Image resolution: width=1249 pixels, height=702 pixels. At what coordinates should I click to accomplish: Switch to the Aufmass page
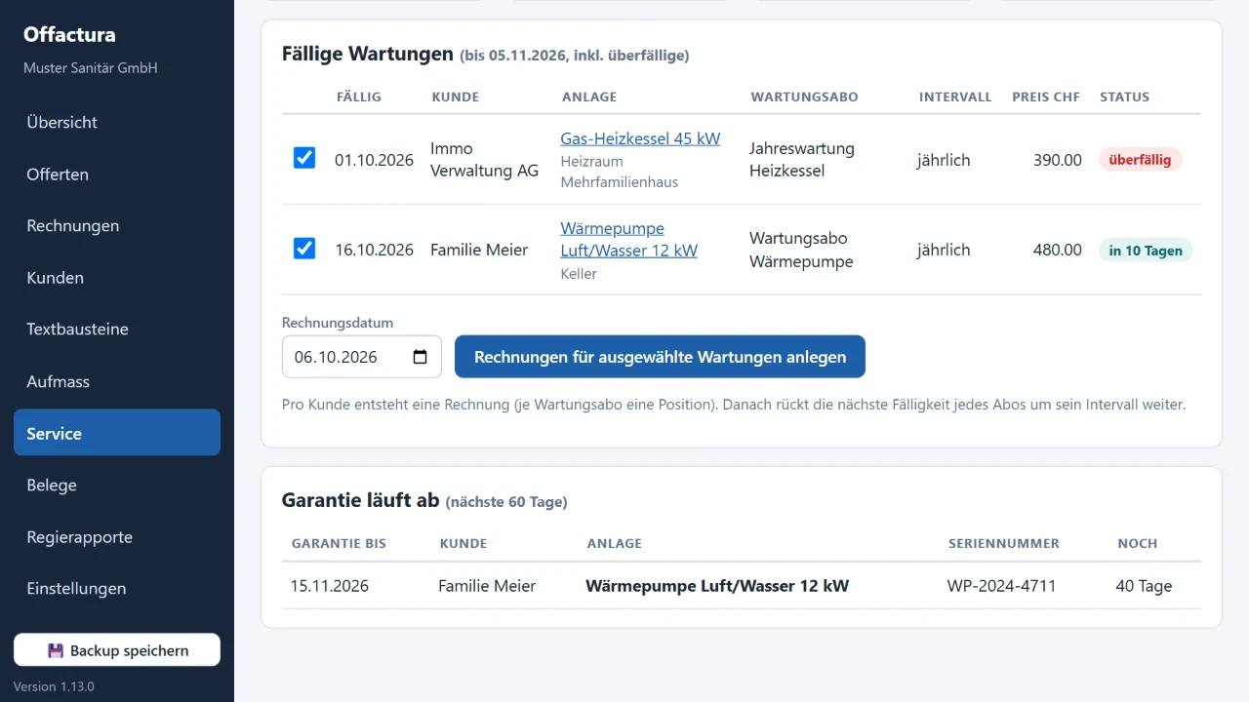(117, 381)
